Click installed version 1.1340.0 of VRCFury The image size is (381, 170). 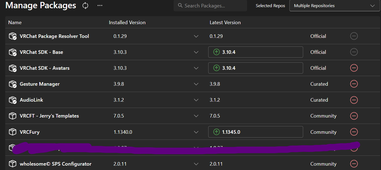pos(123,132)
